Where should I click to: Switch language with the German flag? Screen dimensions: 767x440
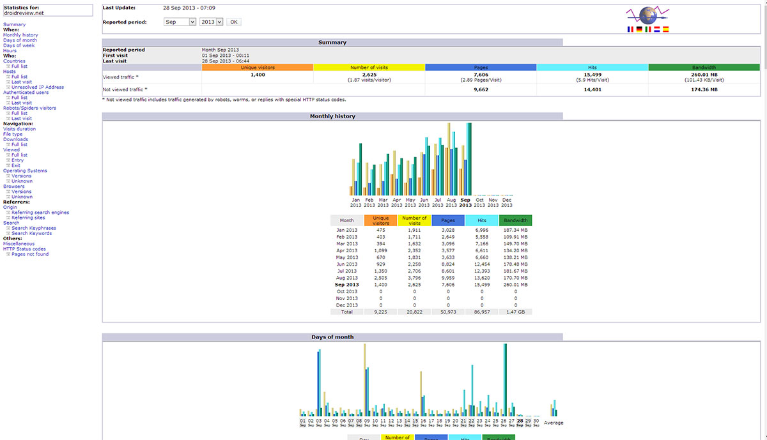pos(640,29)
